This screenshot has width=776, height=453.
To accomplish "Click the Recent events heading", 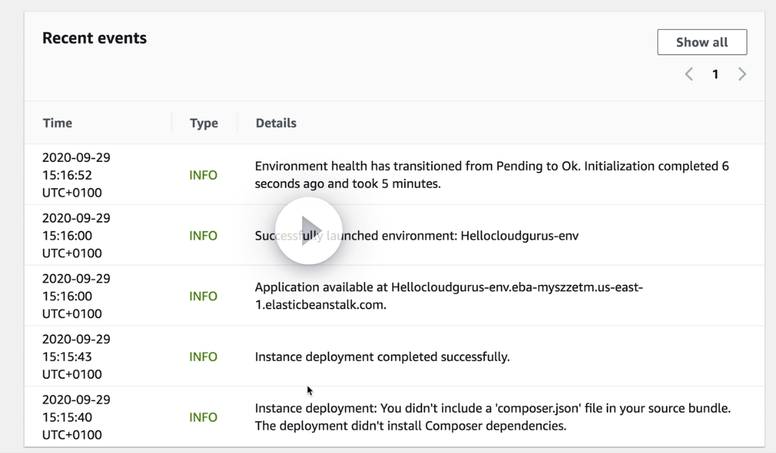I will (95, 38).
